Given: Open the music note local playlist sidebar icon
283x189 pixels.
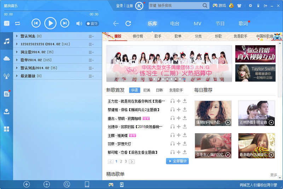Looking at the screenshot, I should click(x=6, y=41).
